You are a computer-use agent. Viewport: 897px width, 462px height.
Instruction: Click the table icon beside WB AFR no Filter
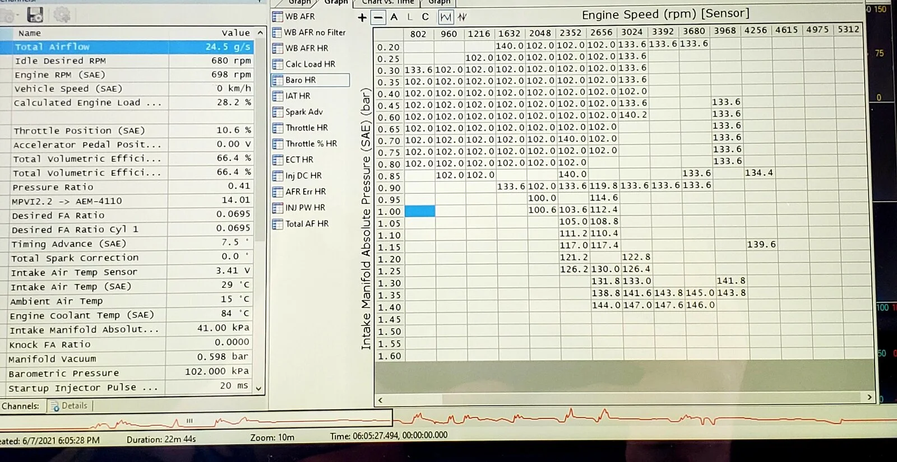[x=278, y=32]
